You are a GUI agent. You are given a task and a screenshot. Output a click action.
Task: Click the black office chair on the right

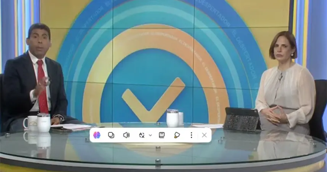(320, 107)
